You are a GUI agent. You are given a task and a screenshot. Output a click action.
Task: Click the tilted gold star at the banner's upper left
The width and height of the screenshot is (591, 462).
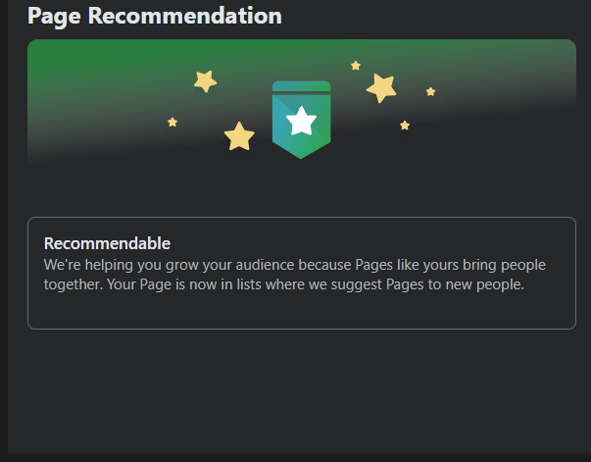coord(206,81)
